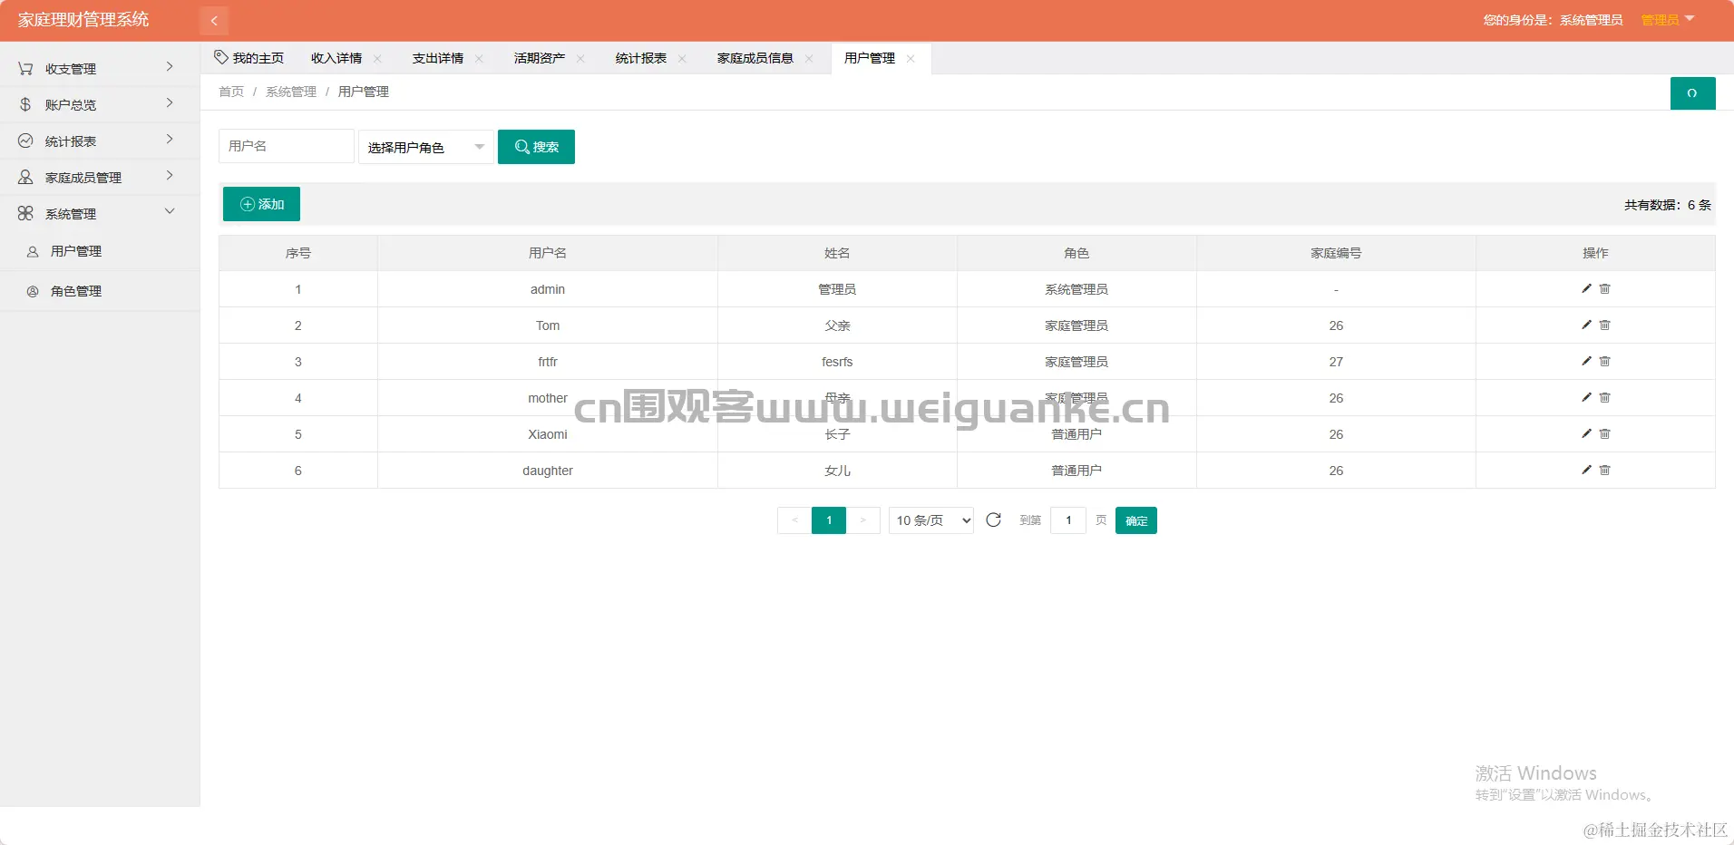
Task: Focus the page number jump input
Action: tap(1068, 520)
